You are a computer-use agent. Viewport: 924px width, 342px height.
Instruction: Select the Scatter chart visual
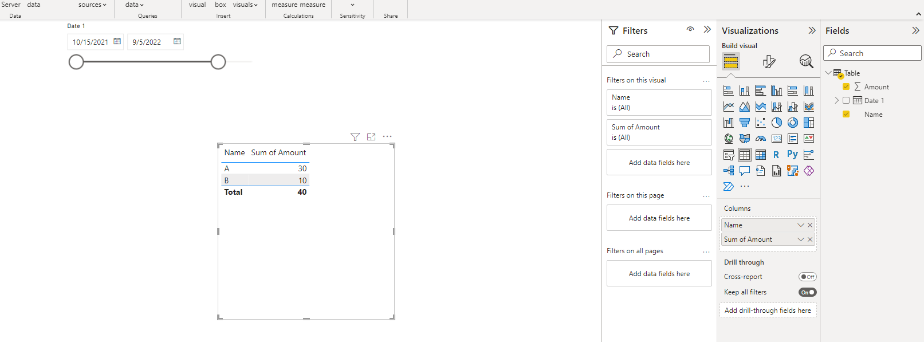tap(760, 123)
